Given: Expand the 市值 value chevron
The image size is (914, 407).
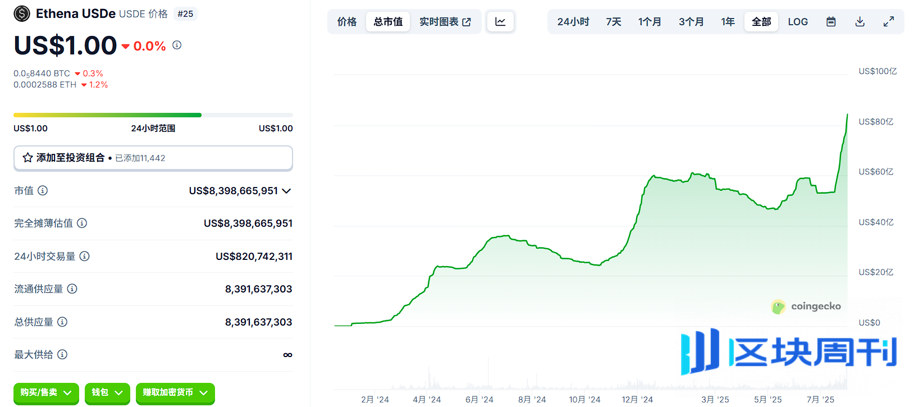Looking at the screenshot, I should (286, 191).
